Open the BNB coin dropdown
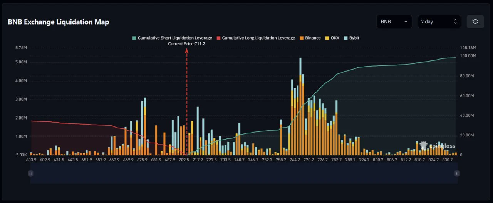493x203 pixels. [x=394, y=22]
